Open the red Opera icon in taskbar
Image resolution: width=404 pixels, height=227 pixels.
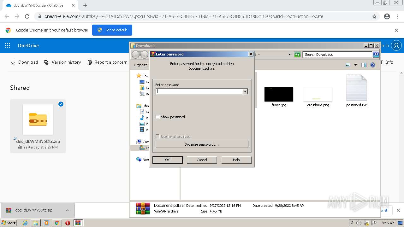68,223
